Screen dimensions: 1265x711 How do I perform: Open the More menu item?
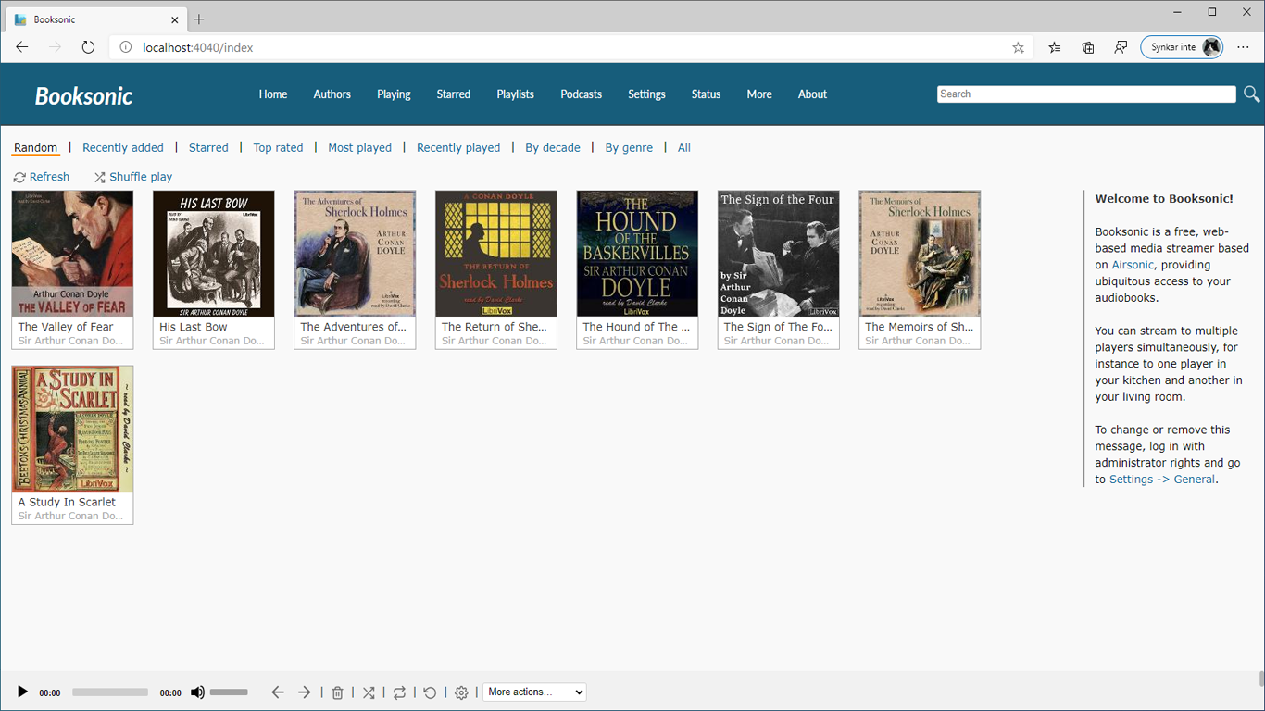(x=759, y=94)
